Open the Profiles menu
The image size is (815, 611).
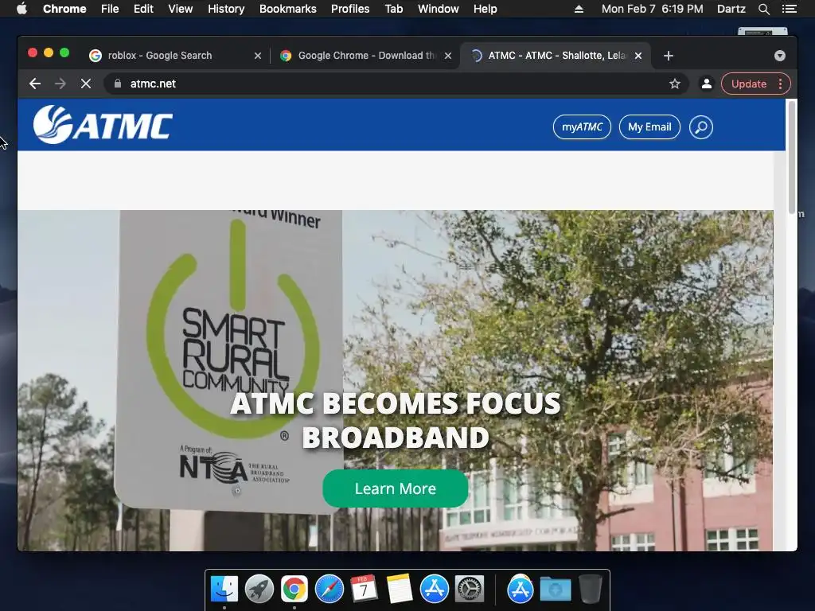coord(350,9)
